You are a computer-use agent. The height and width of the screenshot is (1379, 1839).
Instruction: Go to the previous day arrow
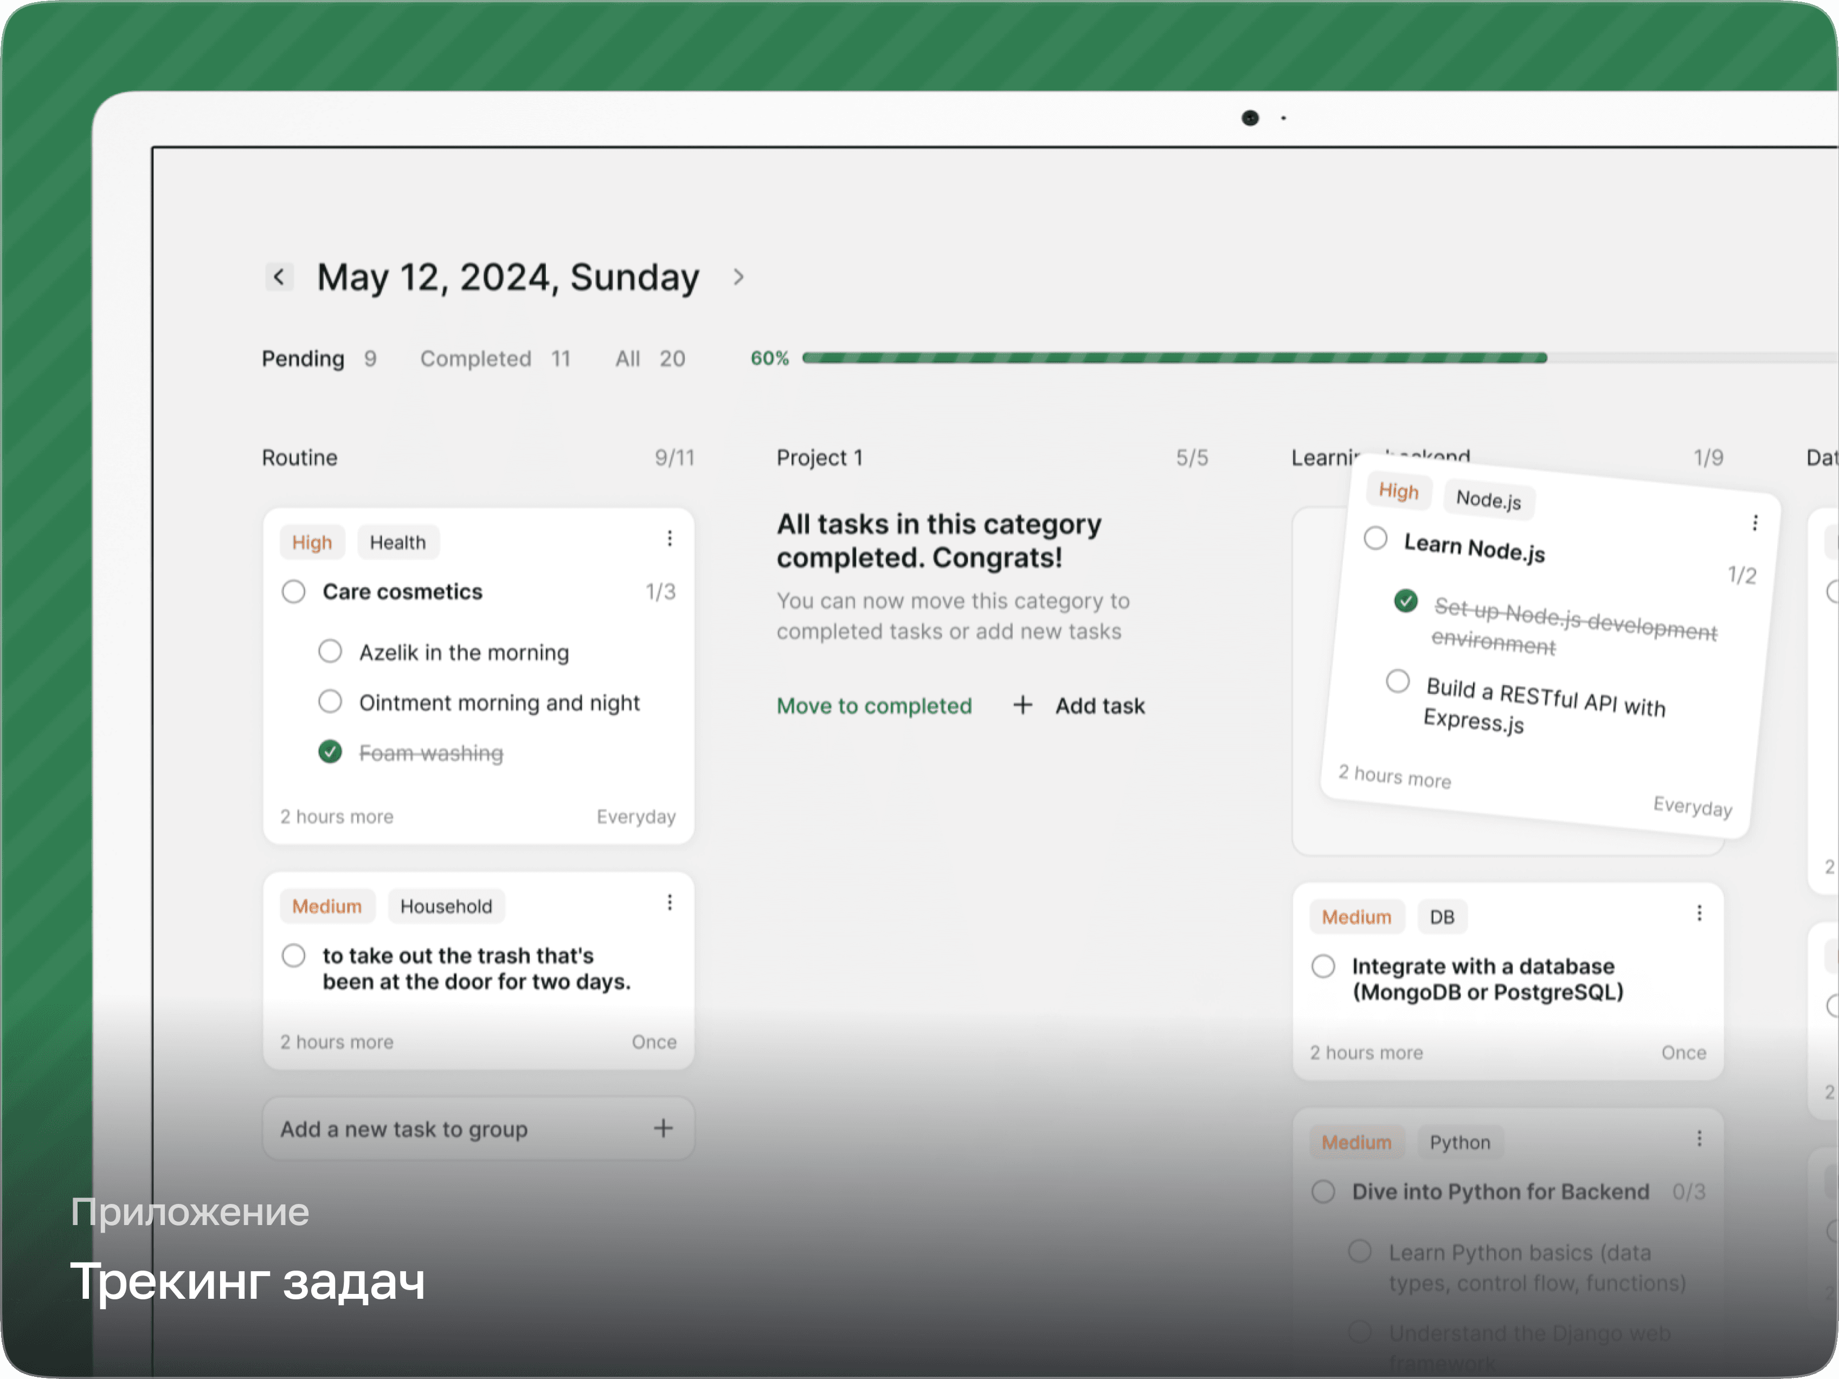tap(279, 277)
